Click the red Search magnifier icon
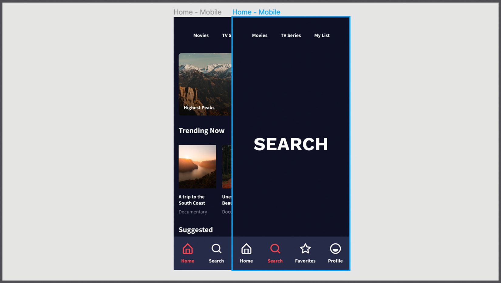Viewport: 501px width, 283px height. [x=275, y=249]
